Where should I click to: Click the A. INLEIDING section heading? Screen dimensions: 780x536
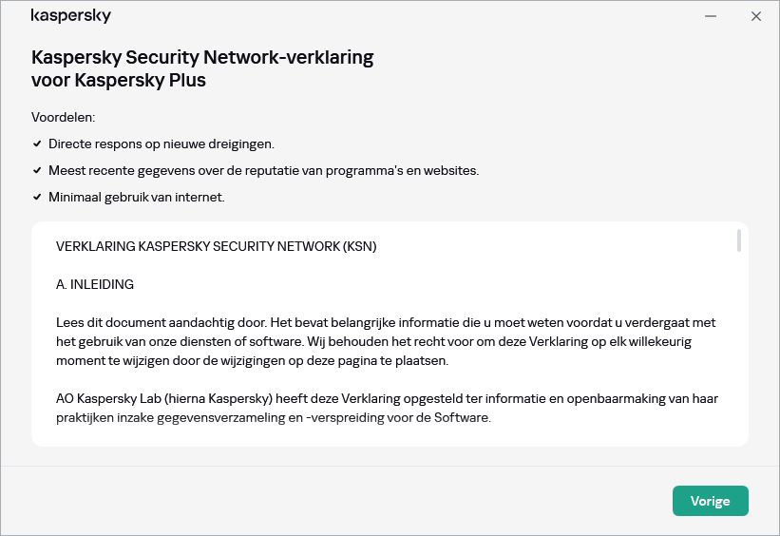tap(95, 284)
